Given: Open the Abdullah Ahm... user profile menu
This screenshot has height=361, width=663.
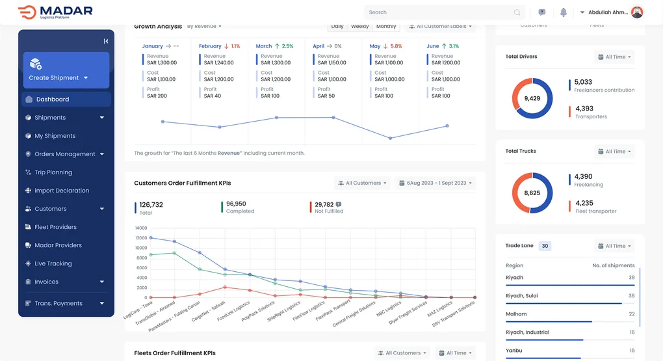Looking at the screenshot, I should [612, 12].
